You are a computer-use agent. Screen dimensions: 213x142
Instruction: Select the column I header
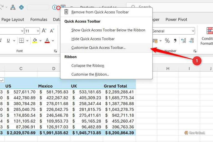coord(189,69)
